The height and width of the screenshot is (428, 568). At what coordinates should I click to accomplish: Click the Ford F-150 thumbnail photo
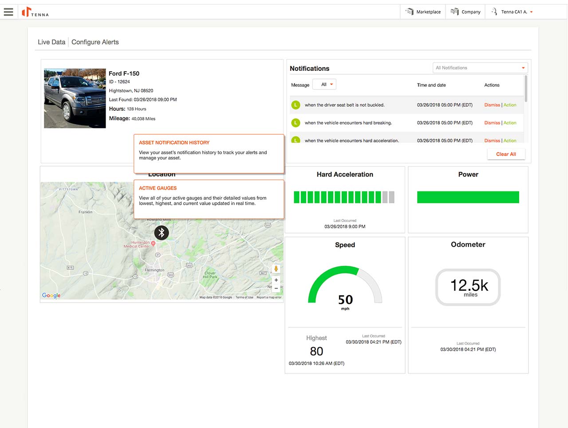tap(75, 98)
